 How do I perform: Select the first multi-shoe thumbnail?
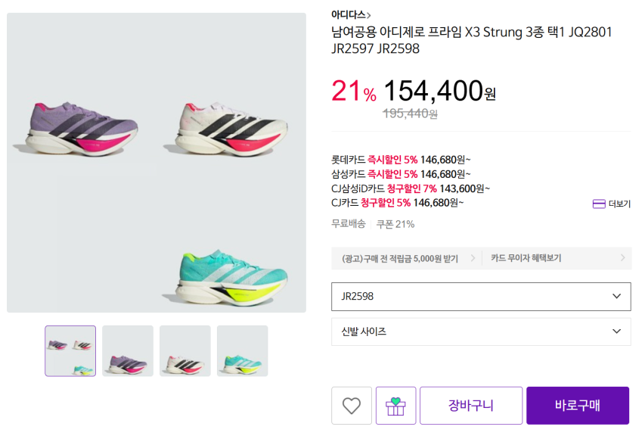pyautogui.click(x=70, y=350)
